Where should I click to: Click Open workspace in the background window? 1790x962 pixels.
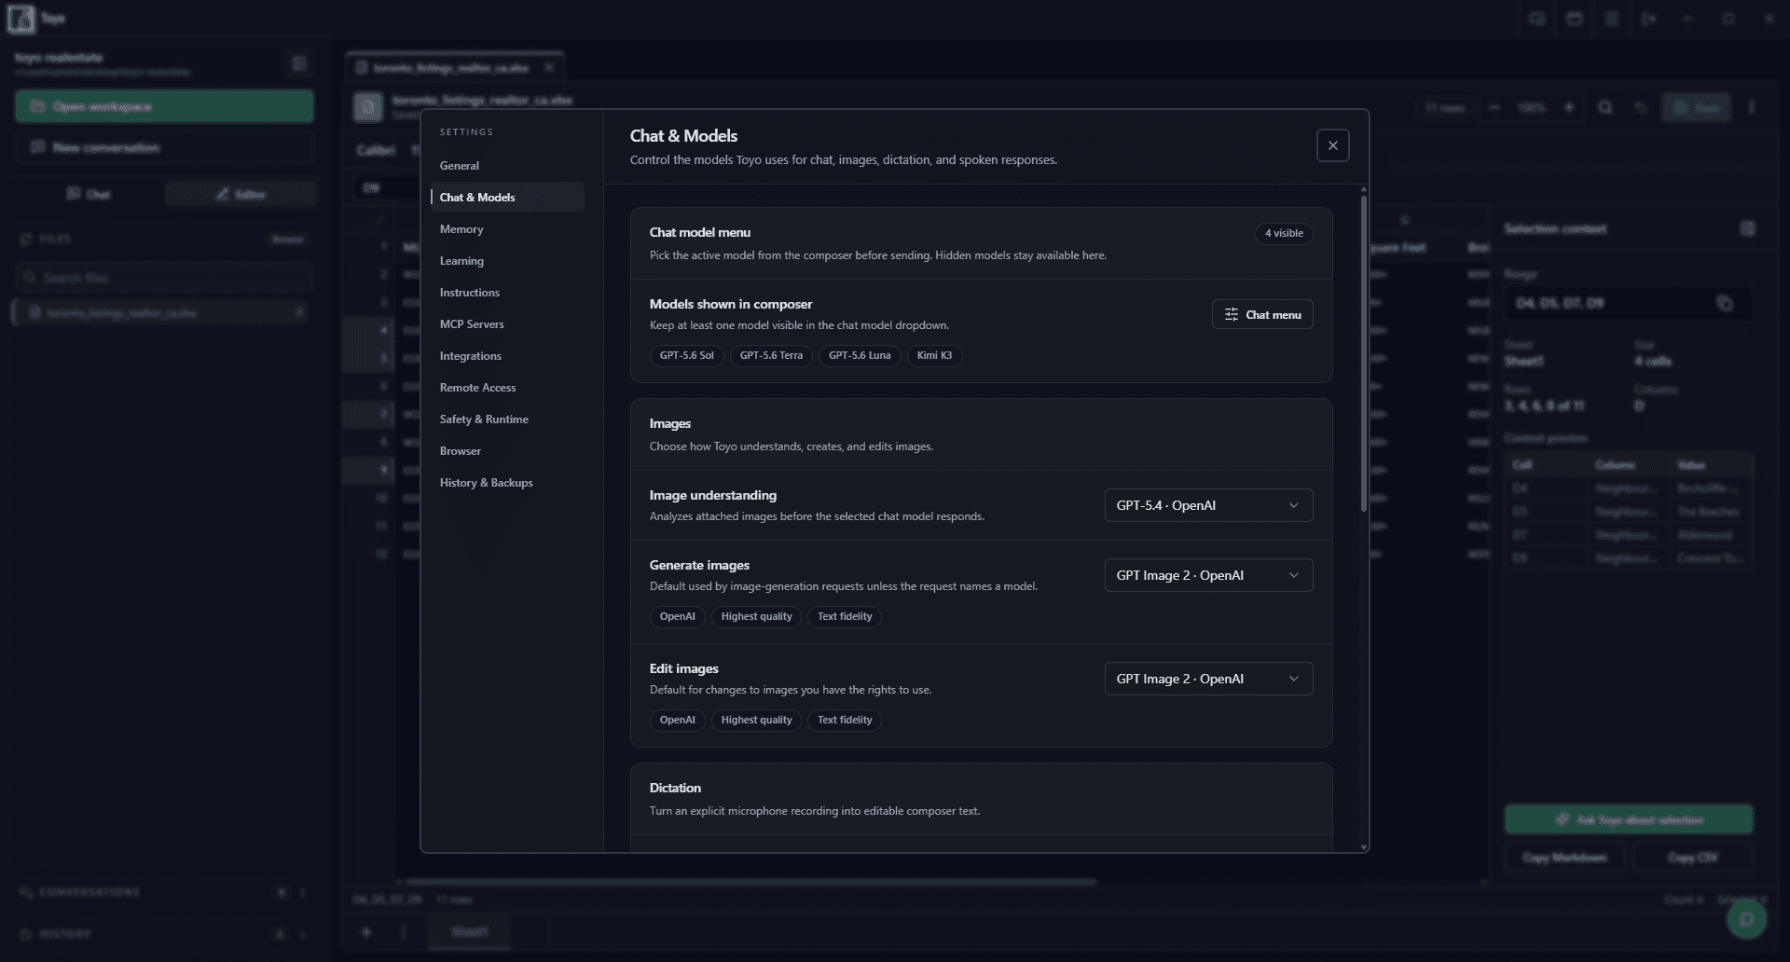pyautogui.click(x=164, y=106)
